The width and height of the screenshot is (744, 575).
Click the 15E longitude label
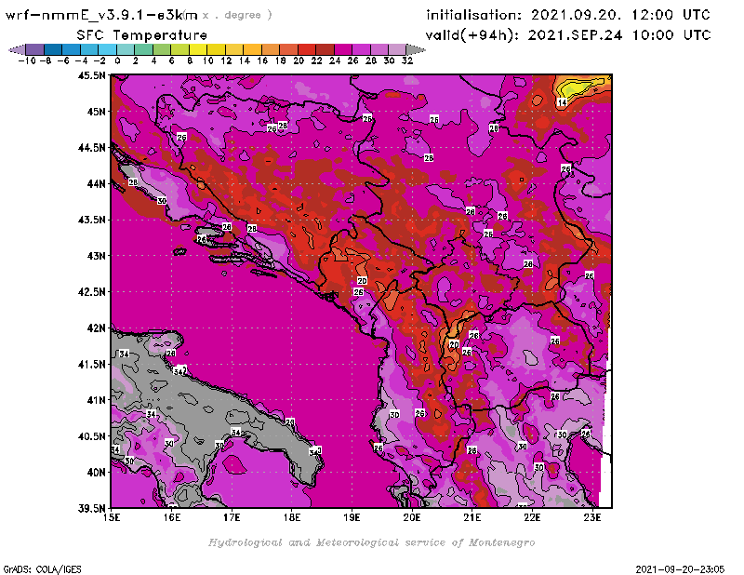pyautogui.click(x=113, y=516)
